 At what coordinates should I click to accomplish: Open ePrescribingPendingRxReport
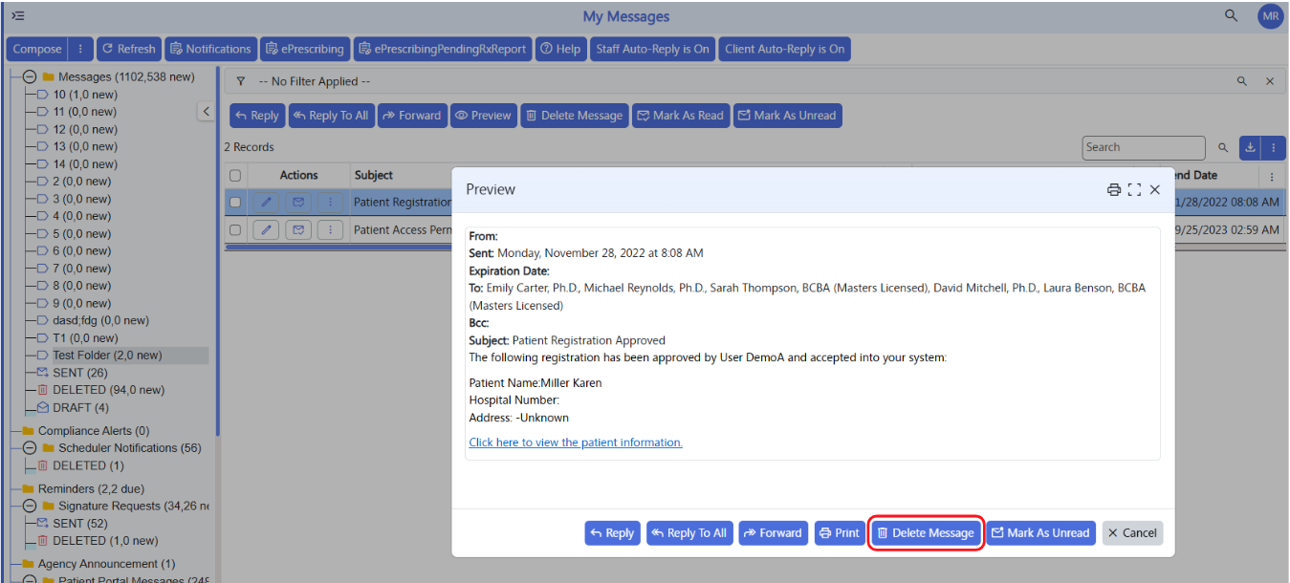443,49
